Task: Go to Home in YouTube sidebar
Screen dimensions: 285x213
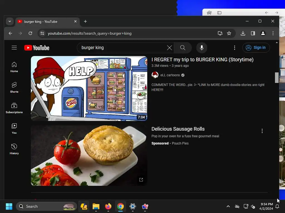Action: 14,67
